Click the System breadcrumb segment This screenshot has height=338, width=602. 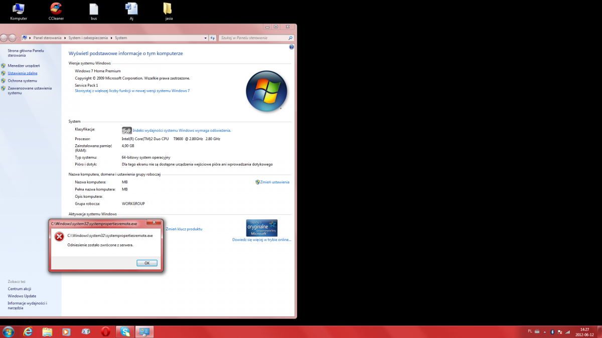coord(121,38)
